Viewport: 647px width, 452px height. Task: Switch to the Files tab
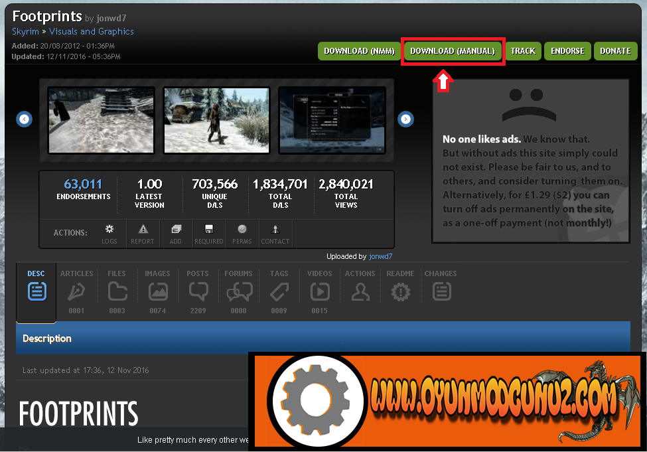coord(117,292)
